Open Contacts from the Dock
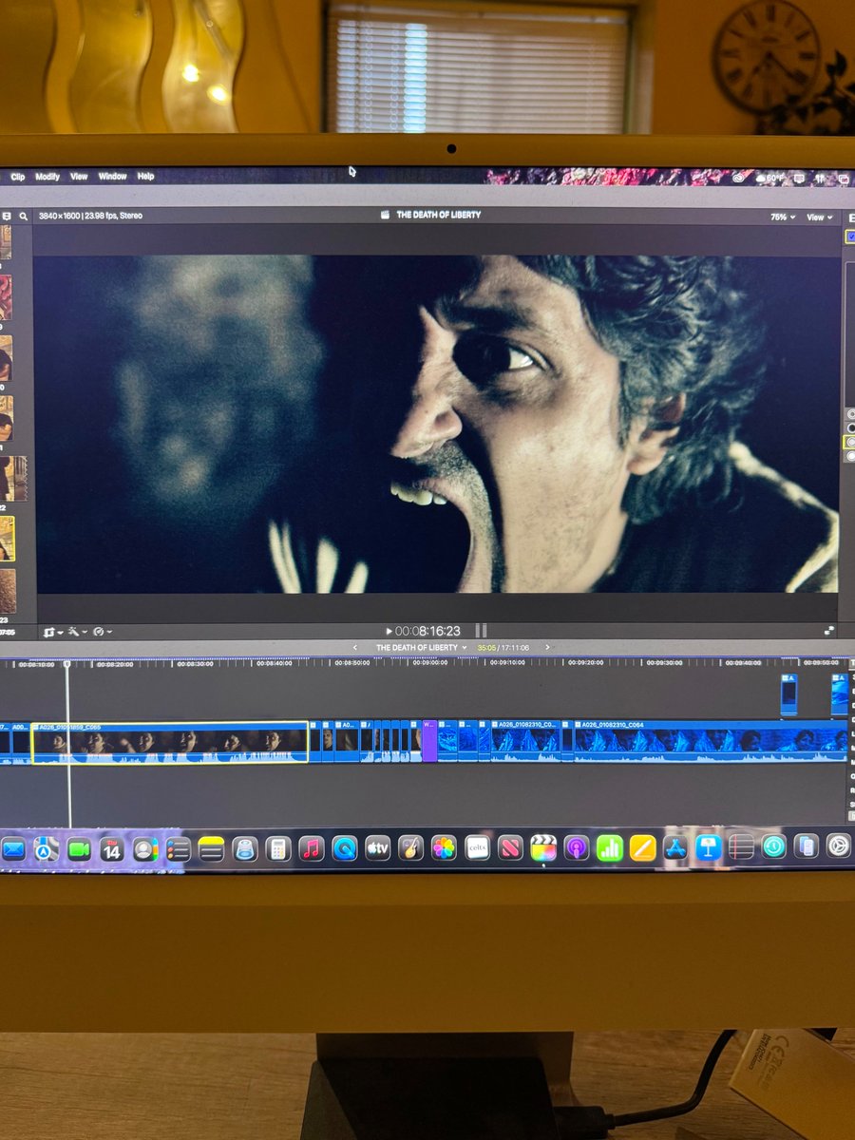Screen dimensions: 855x1140 [145, 848]
